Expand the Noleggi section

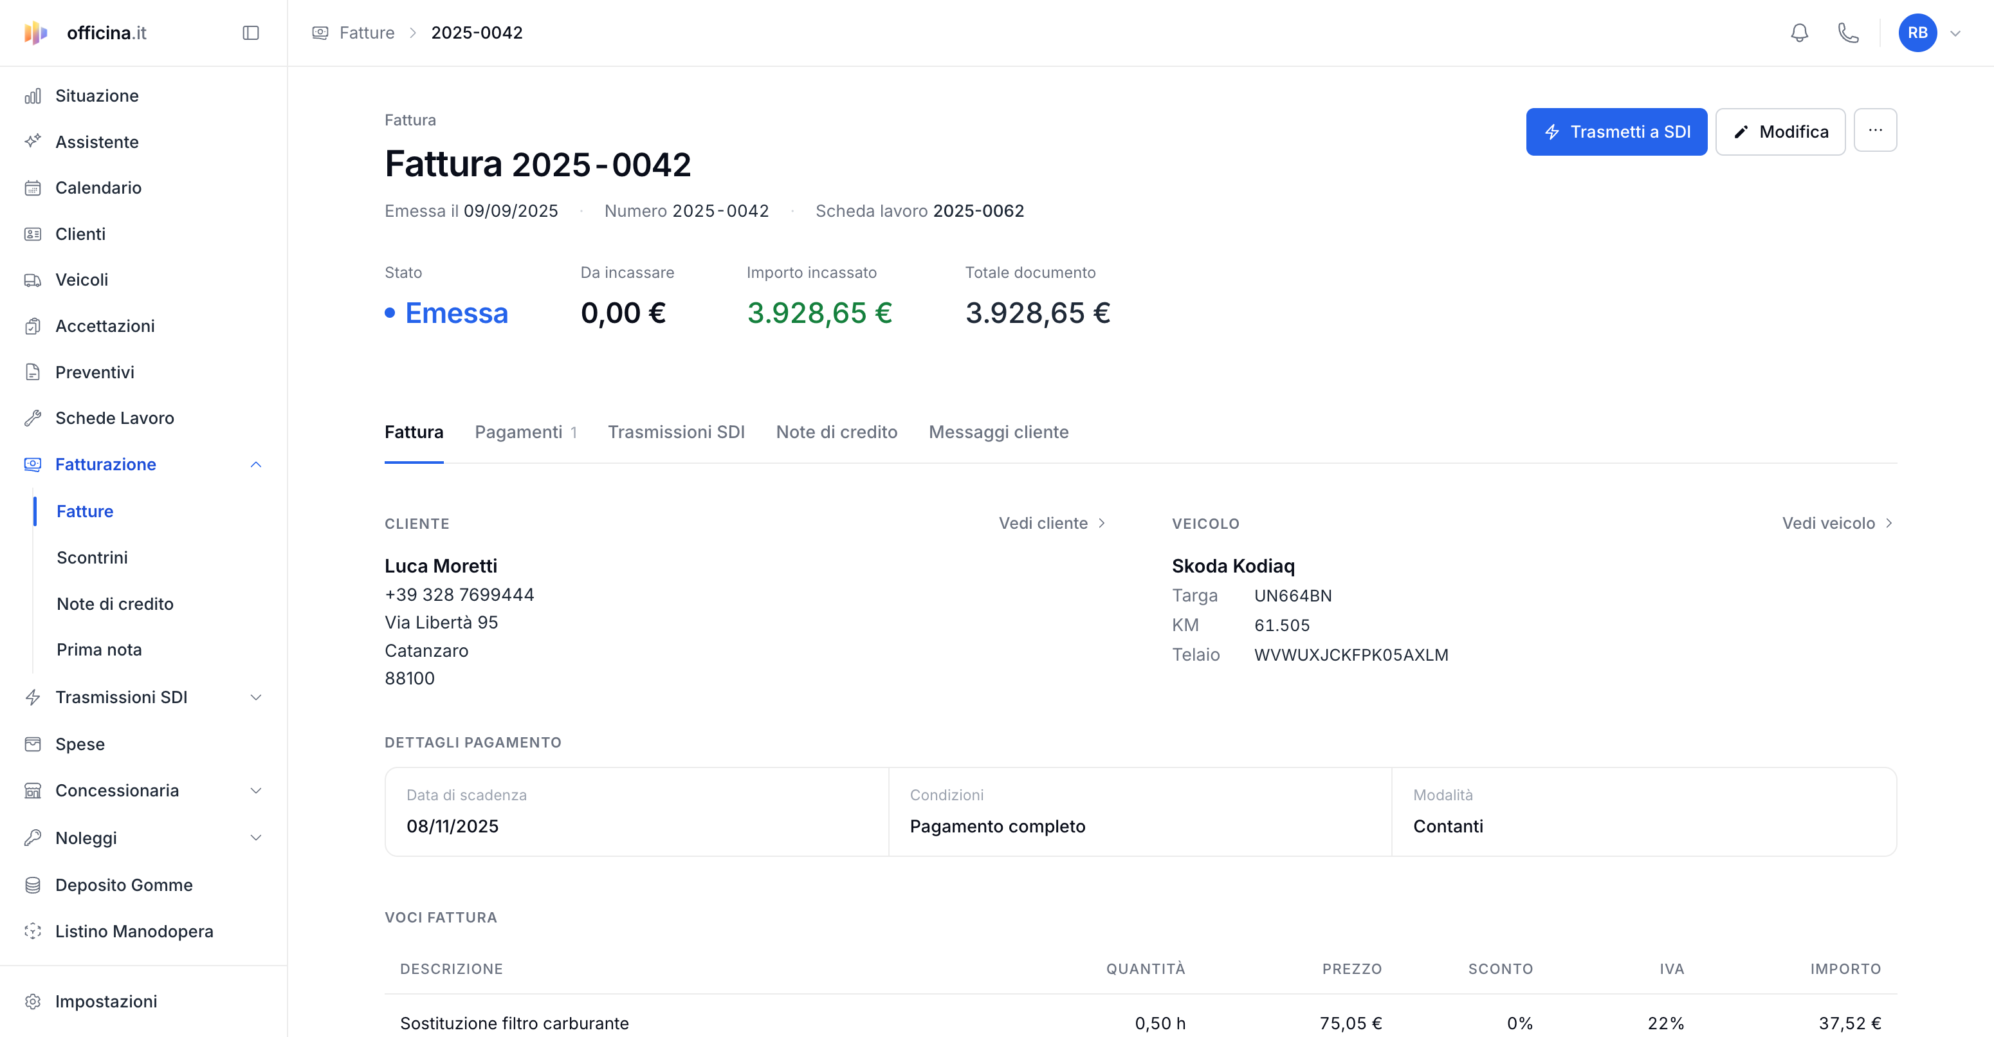point(256,838)
